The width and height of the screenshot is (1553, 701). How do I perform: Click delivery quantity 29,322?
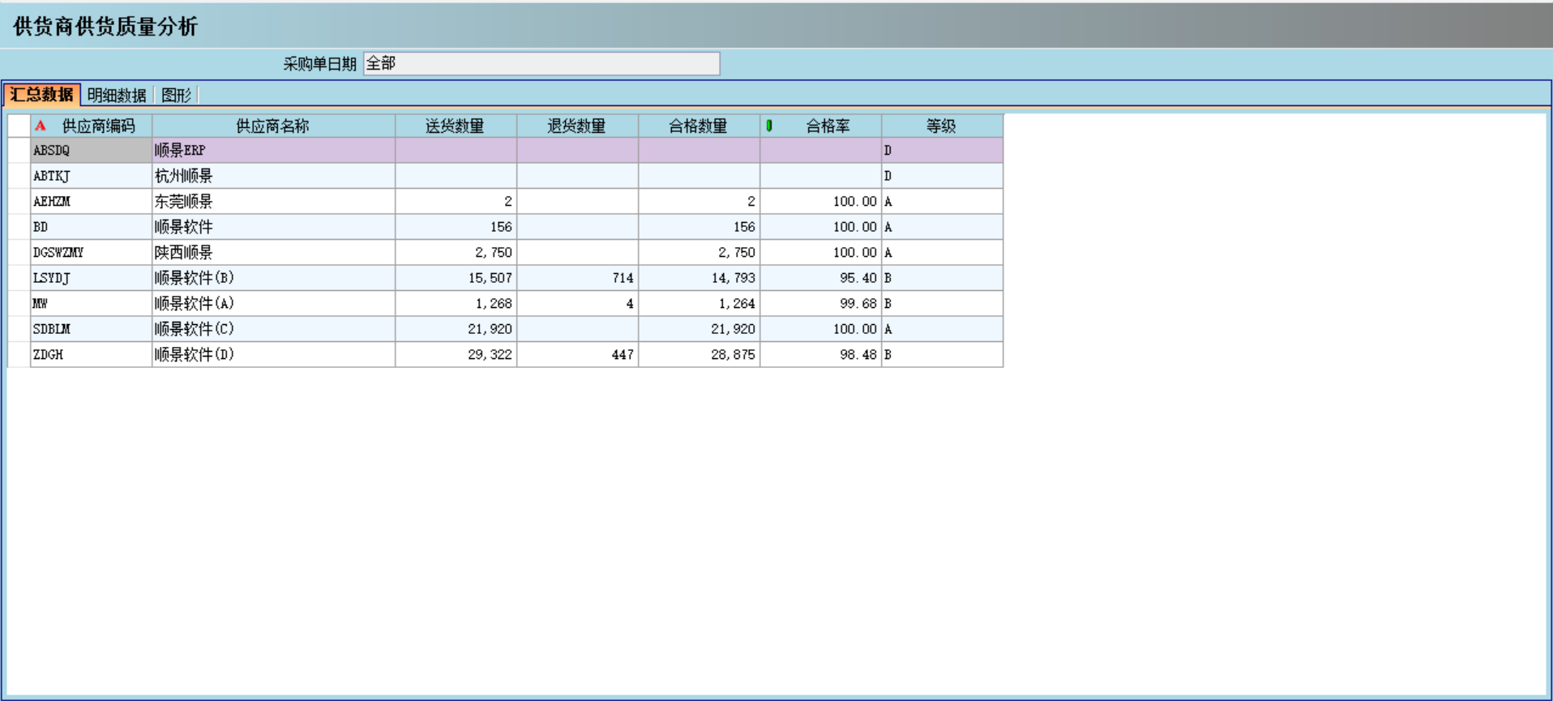[456, 355]
